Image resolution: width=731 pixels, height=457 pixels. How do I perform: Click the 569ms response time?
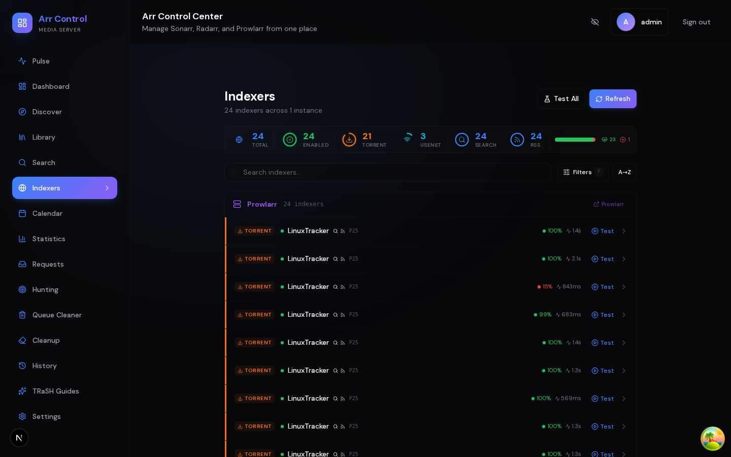pos(568,399)
